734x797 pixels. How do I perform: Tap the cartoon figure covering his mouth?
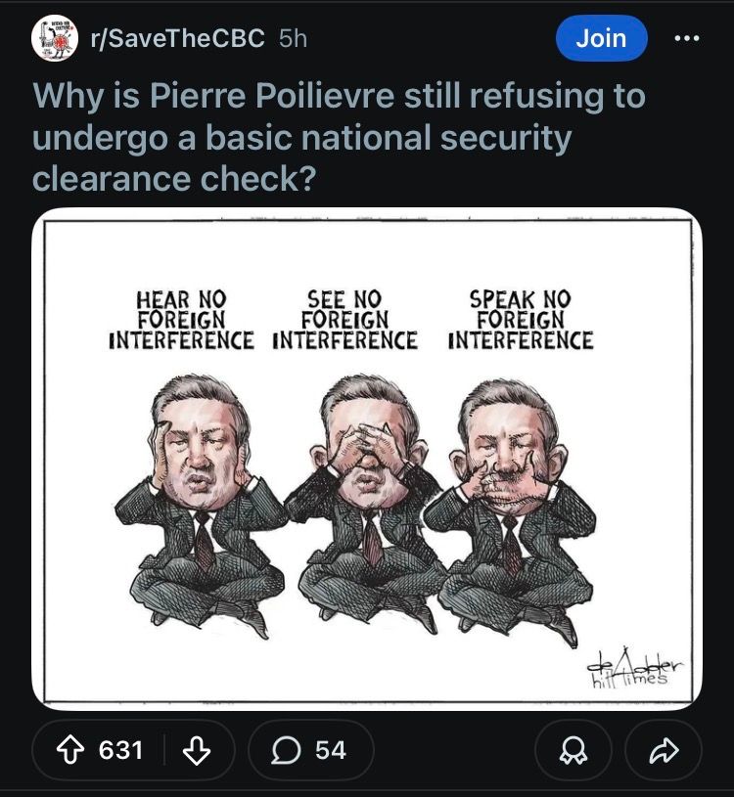point(511,499)
